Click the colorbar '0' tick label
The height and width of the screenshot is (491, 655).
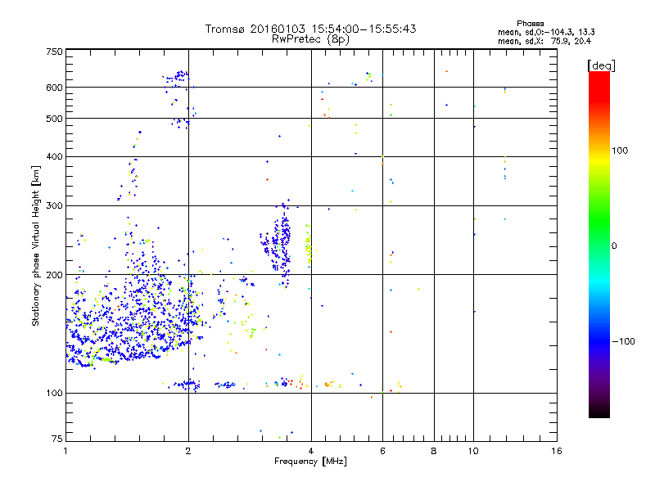(614, 246)
